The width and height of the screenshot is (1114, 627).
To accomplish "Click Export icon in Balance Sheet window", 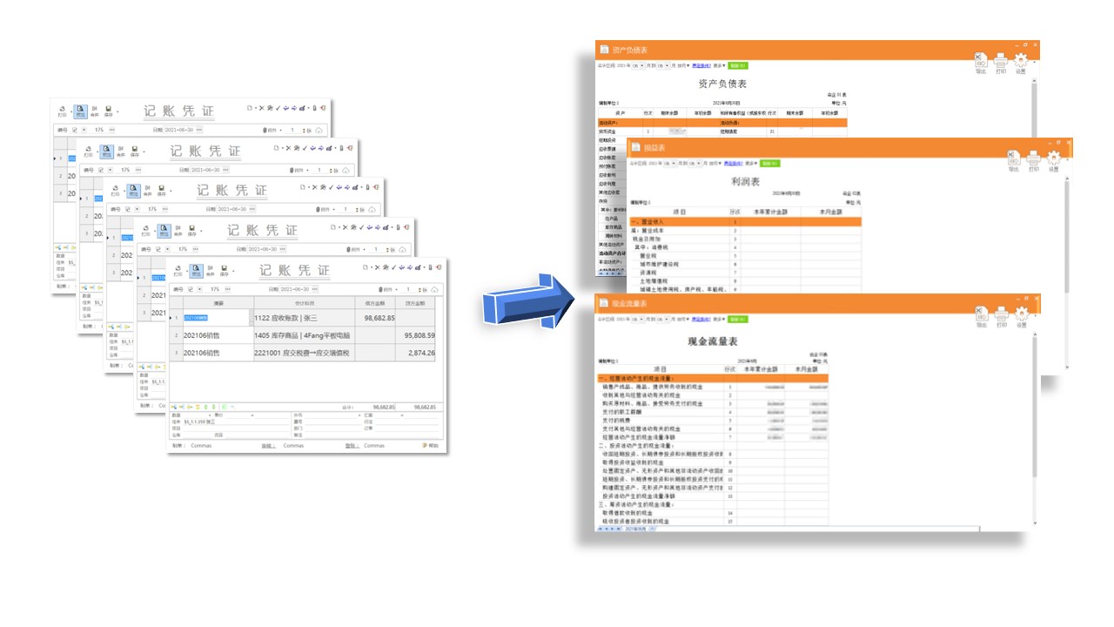I will (980, 62).
